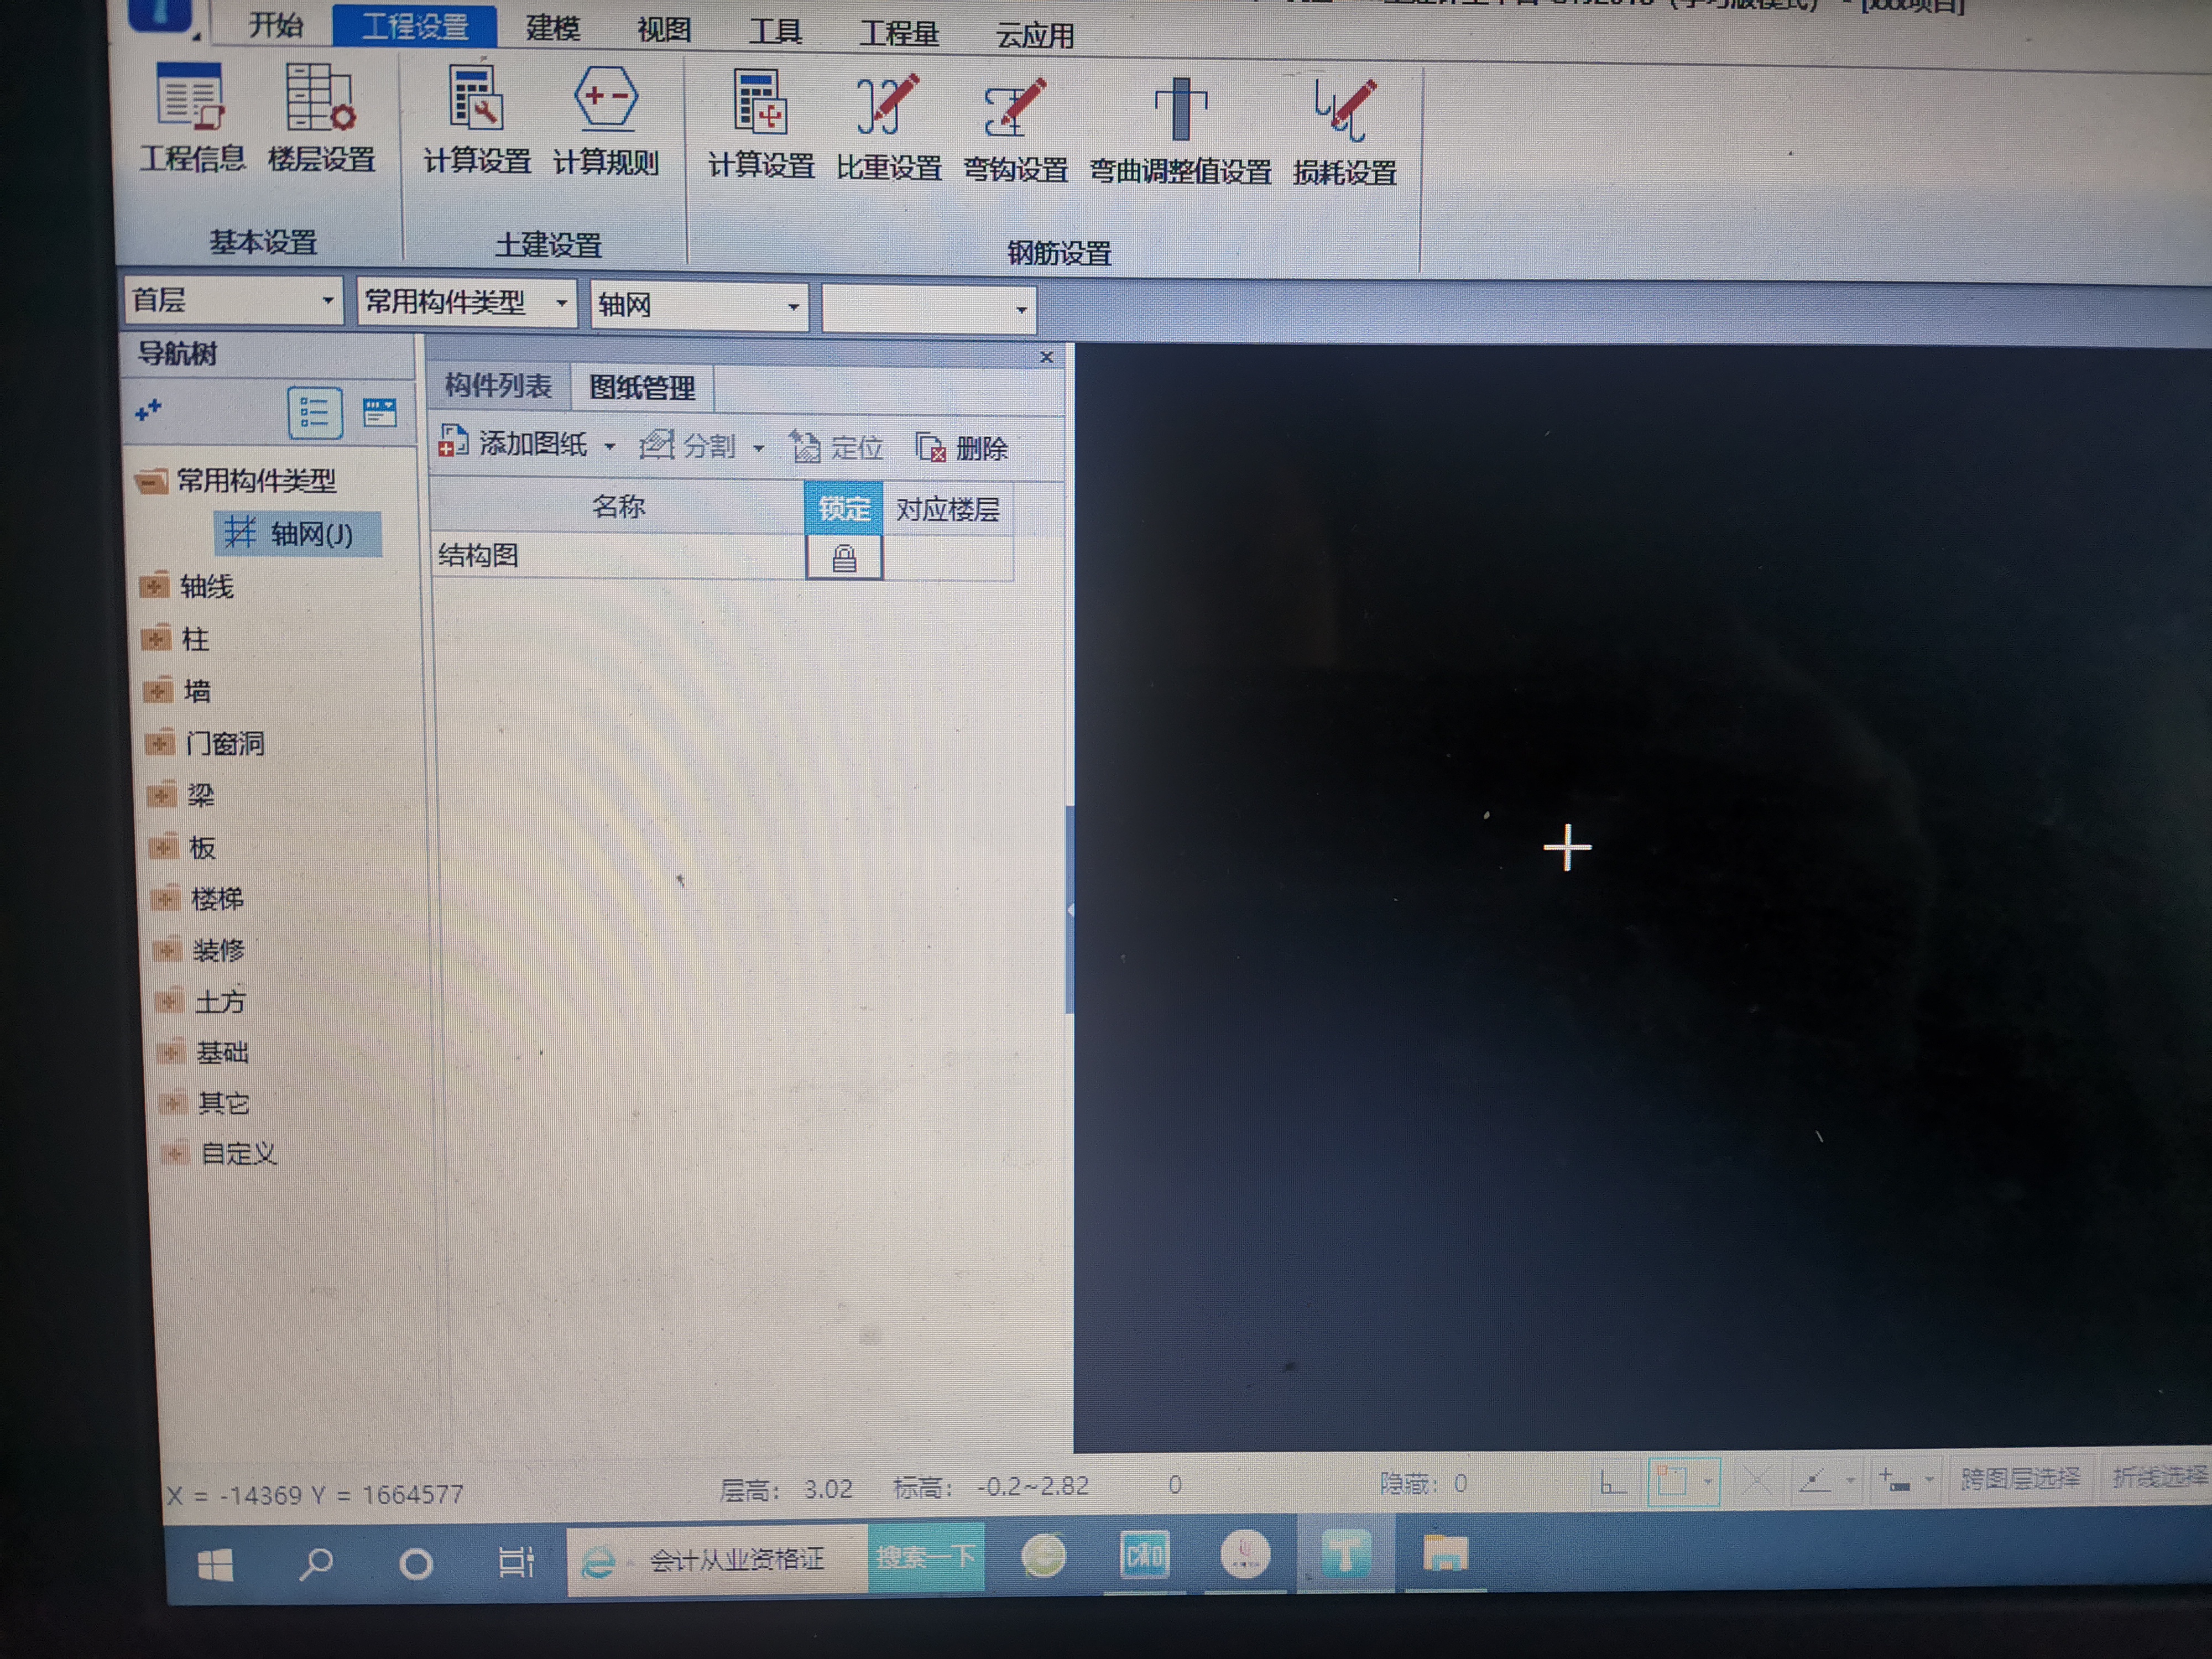Switch to the 云应用 ribbon tab
The width and height of the screenshot is (2212, 1659).
pyautogui.click(x=1035, y=36)
